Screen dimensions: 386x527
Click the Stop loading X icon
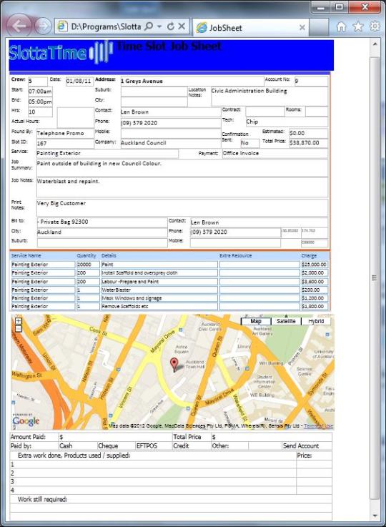coord(182,26)
